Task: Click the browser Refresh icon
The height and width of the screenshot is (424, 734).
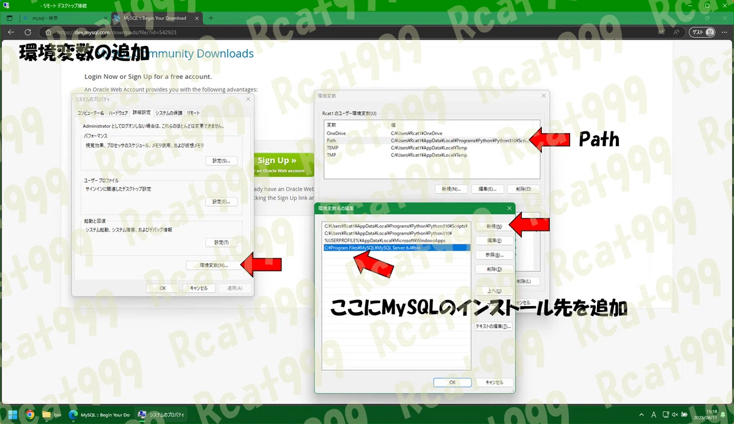Action: pos(28,32)
